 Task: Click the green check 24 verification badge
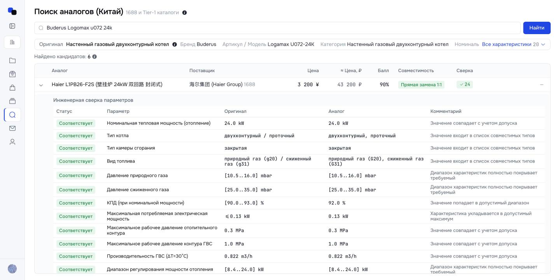tap(464, 85)
